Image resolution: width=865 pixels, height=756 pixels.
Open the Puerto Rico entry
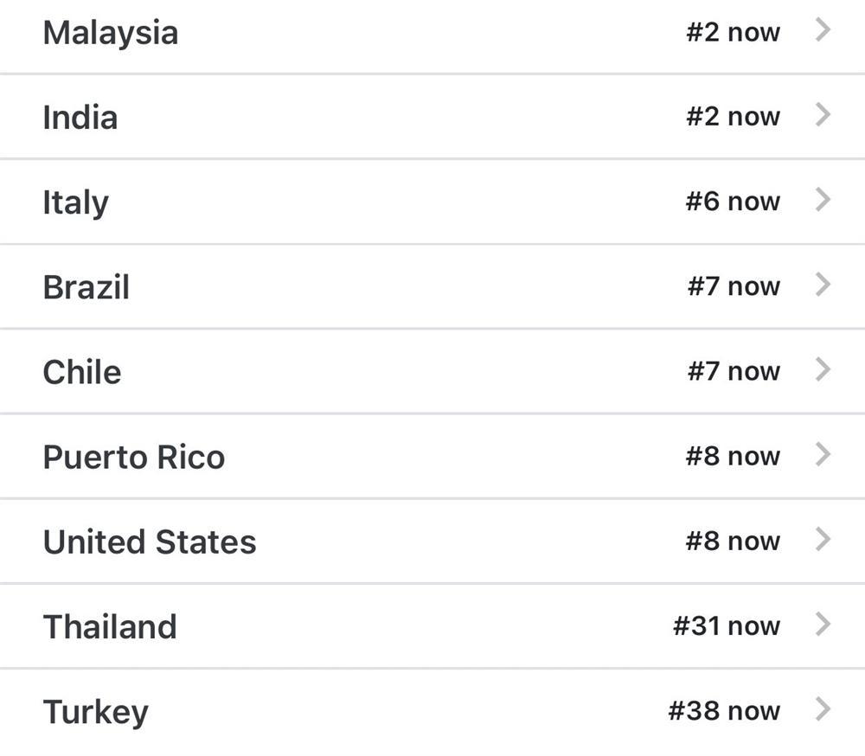134,457
